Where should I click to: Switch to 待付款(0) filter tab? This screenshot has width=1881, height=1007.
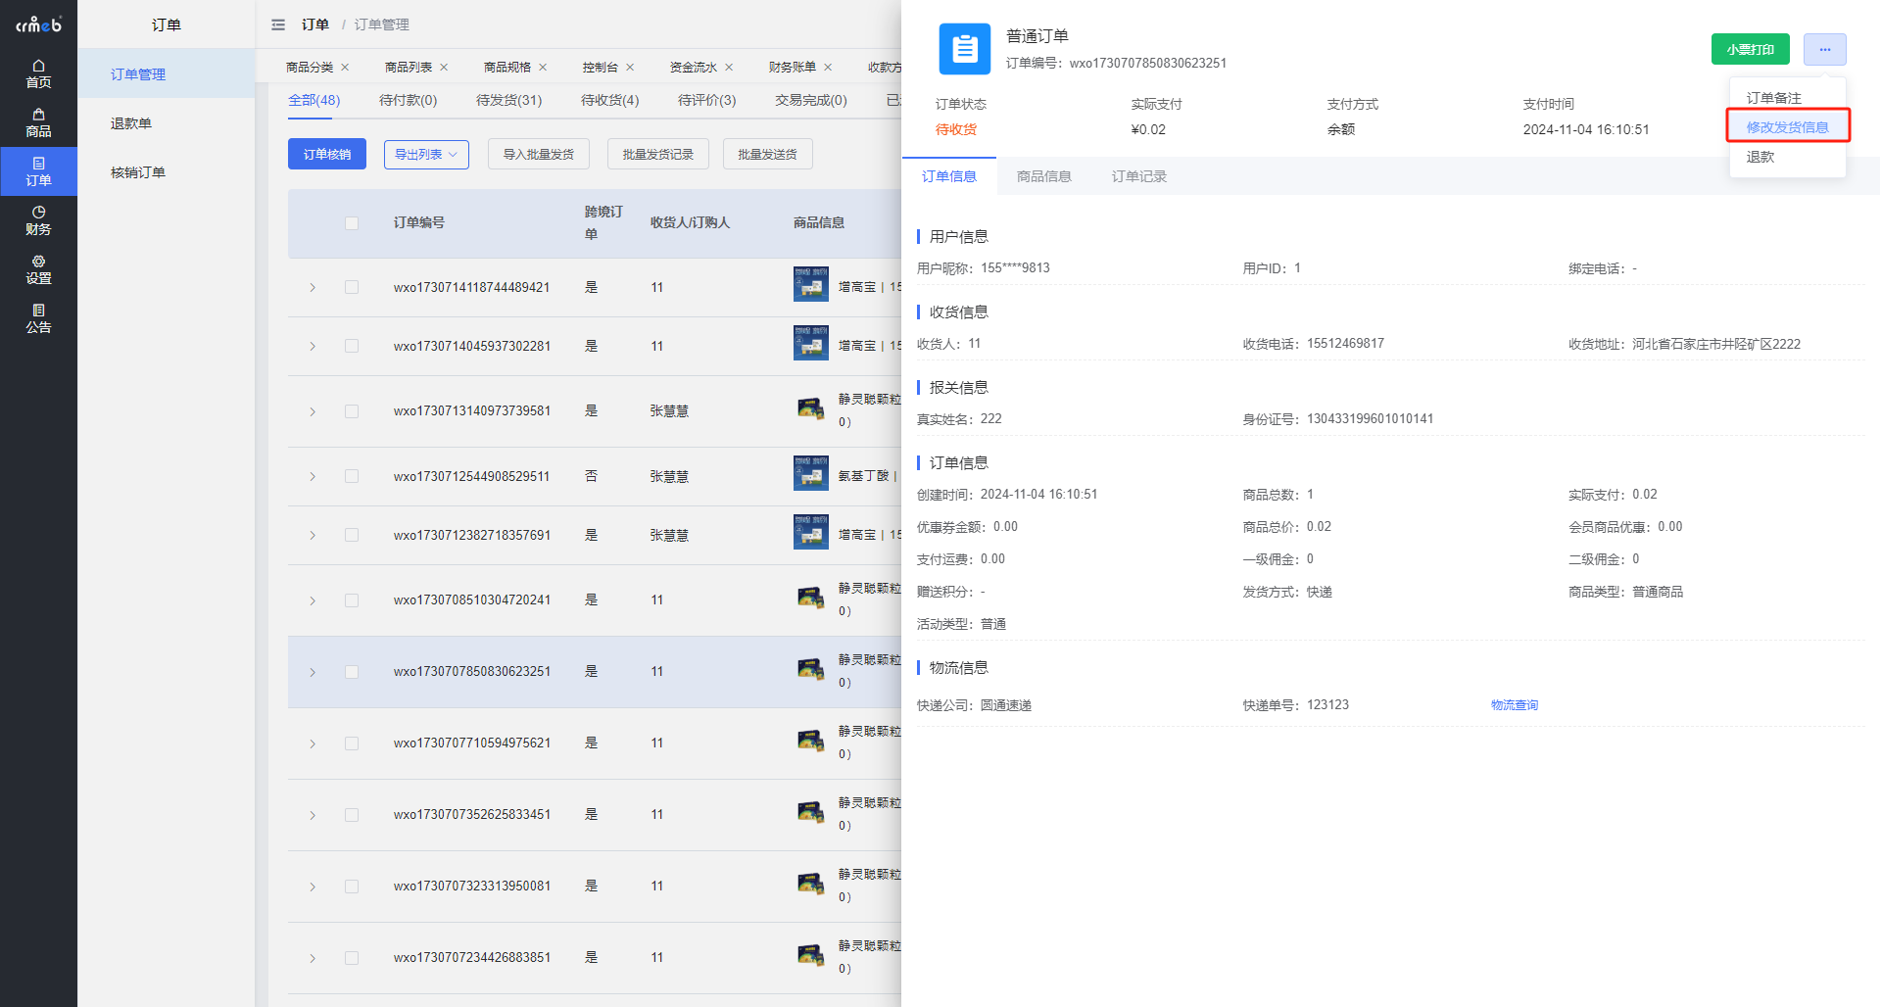pyautogui.click(x=408, y=100)
